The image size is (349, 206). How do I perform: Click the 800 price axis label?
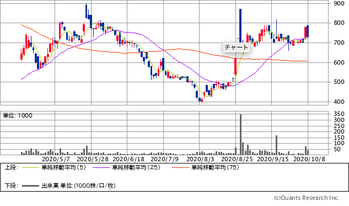[x=339, y=23]
